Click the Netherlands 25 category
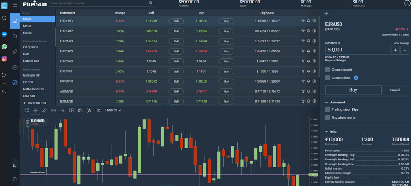Screen dimensions: 411x186 click(x=34, y=90)
